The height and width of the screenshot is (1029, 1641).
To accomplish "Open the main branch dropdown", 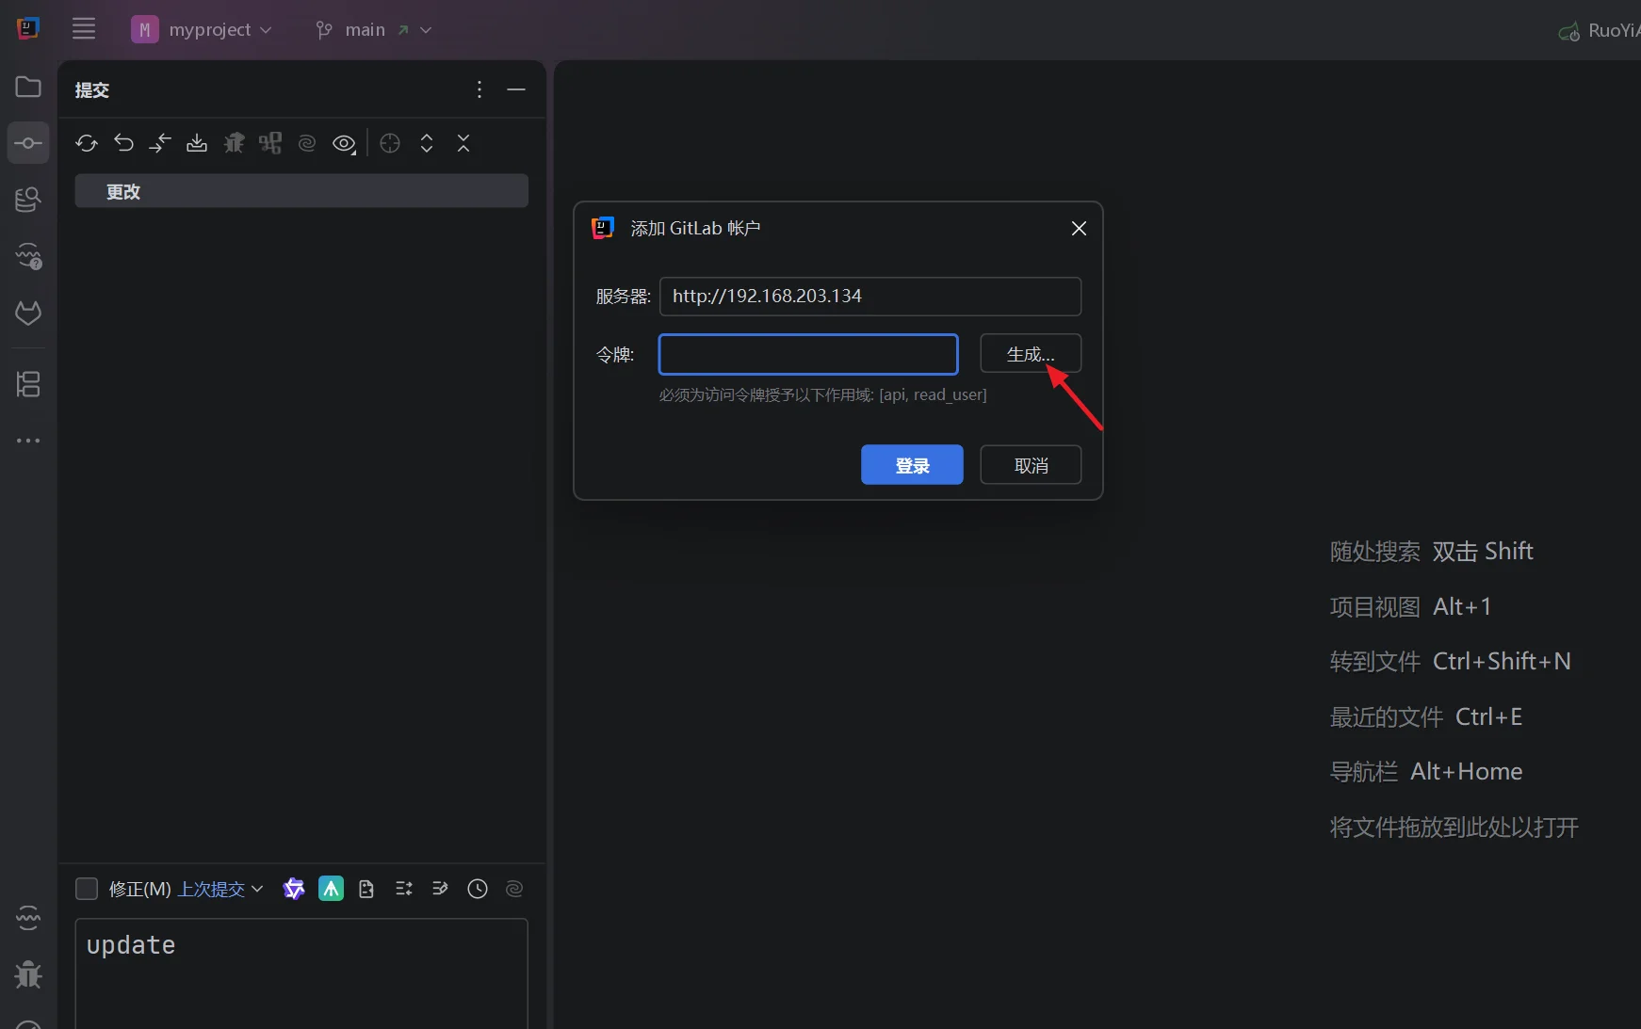I will [374, 30].
